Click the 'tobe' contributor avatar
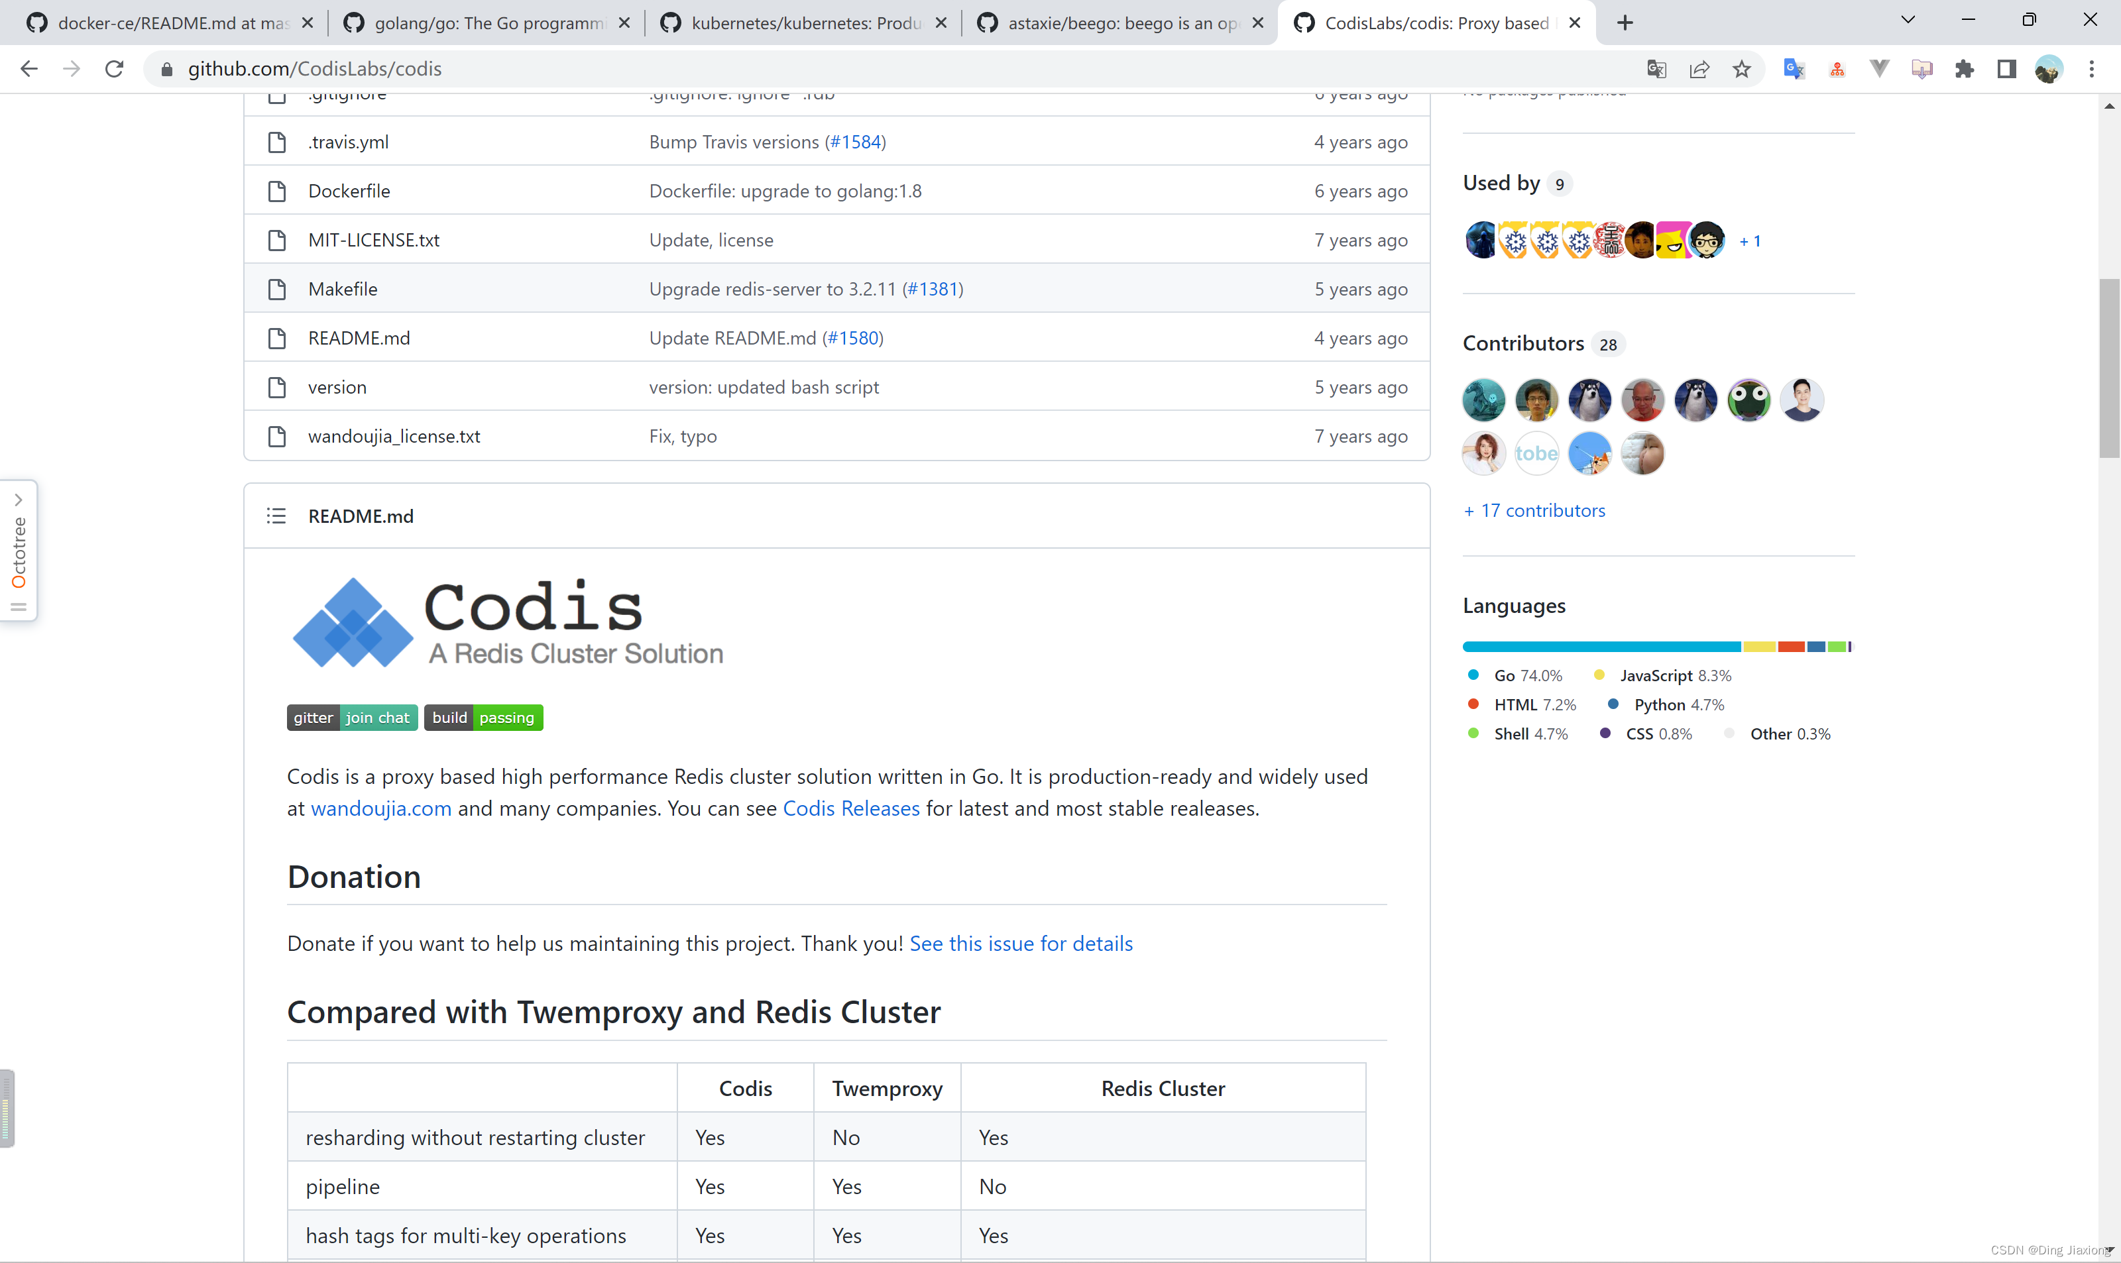The image size is (2121, 1263). (x=1536, y=454)
